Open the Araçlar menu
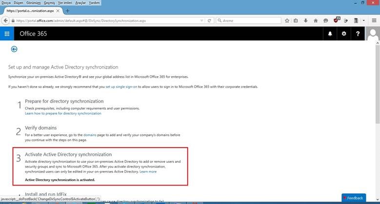Image resolution: width=380 pixels, height=204 pixels. click(80, 3)
